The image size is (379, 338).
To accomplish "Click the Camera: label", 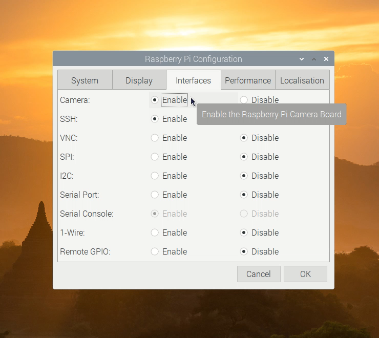I will click(x=75, y=100).
